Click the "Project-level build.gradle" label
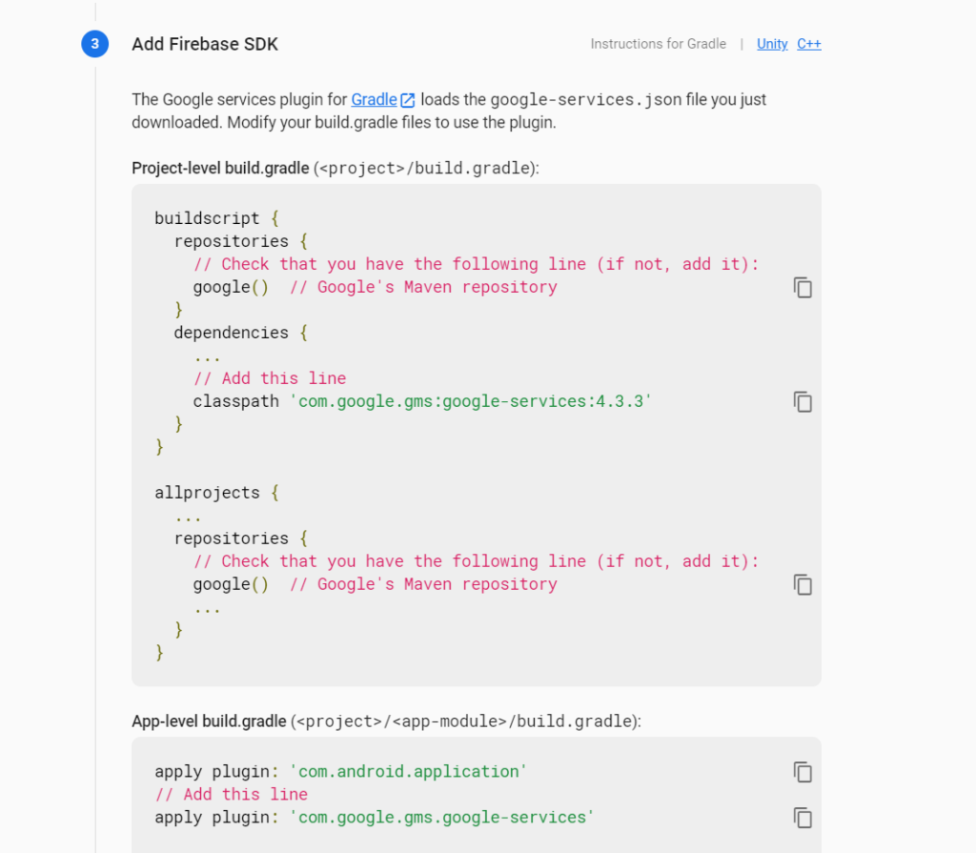 (x=220, y=168)
